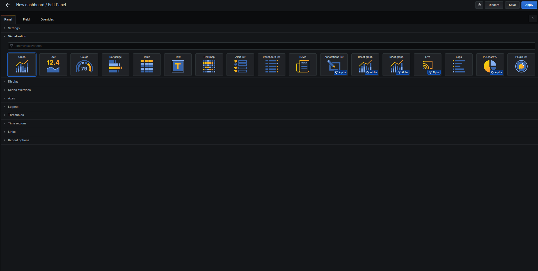The height and width of the screenshot is (271, 538).
Task: Discard the panel changes
Action: [x=494, y=5]
